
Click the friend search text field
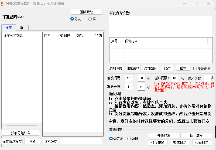coord(81,141)
